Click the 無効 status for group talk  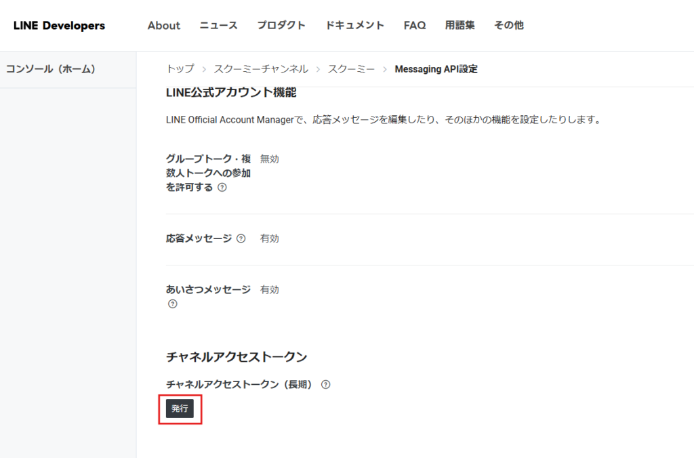point(270,159)
